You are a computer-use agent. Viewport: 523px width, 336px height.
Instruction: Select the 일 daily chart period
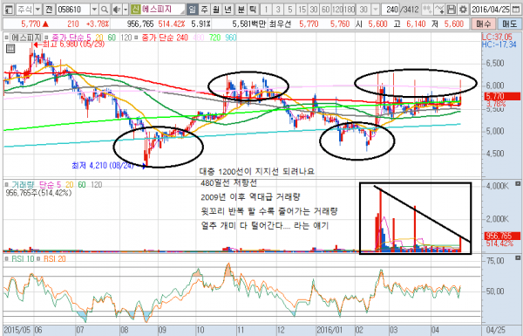tap(192, 10)
